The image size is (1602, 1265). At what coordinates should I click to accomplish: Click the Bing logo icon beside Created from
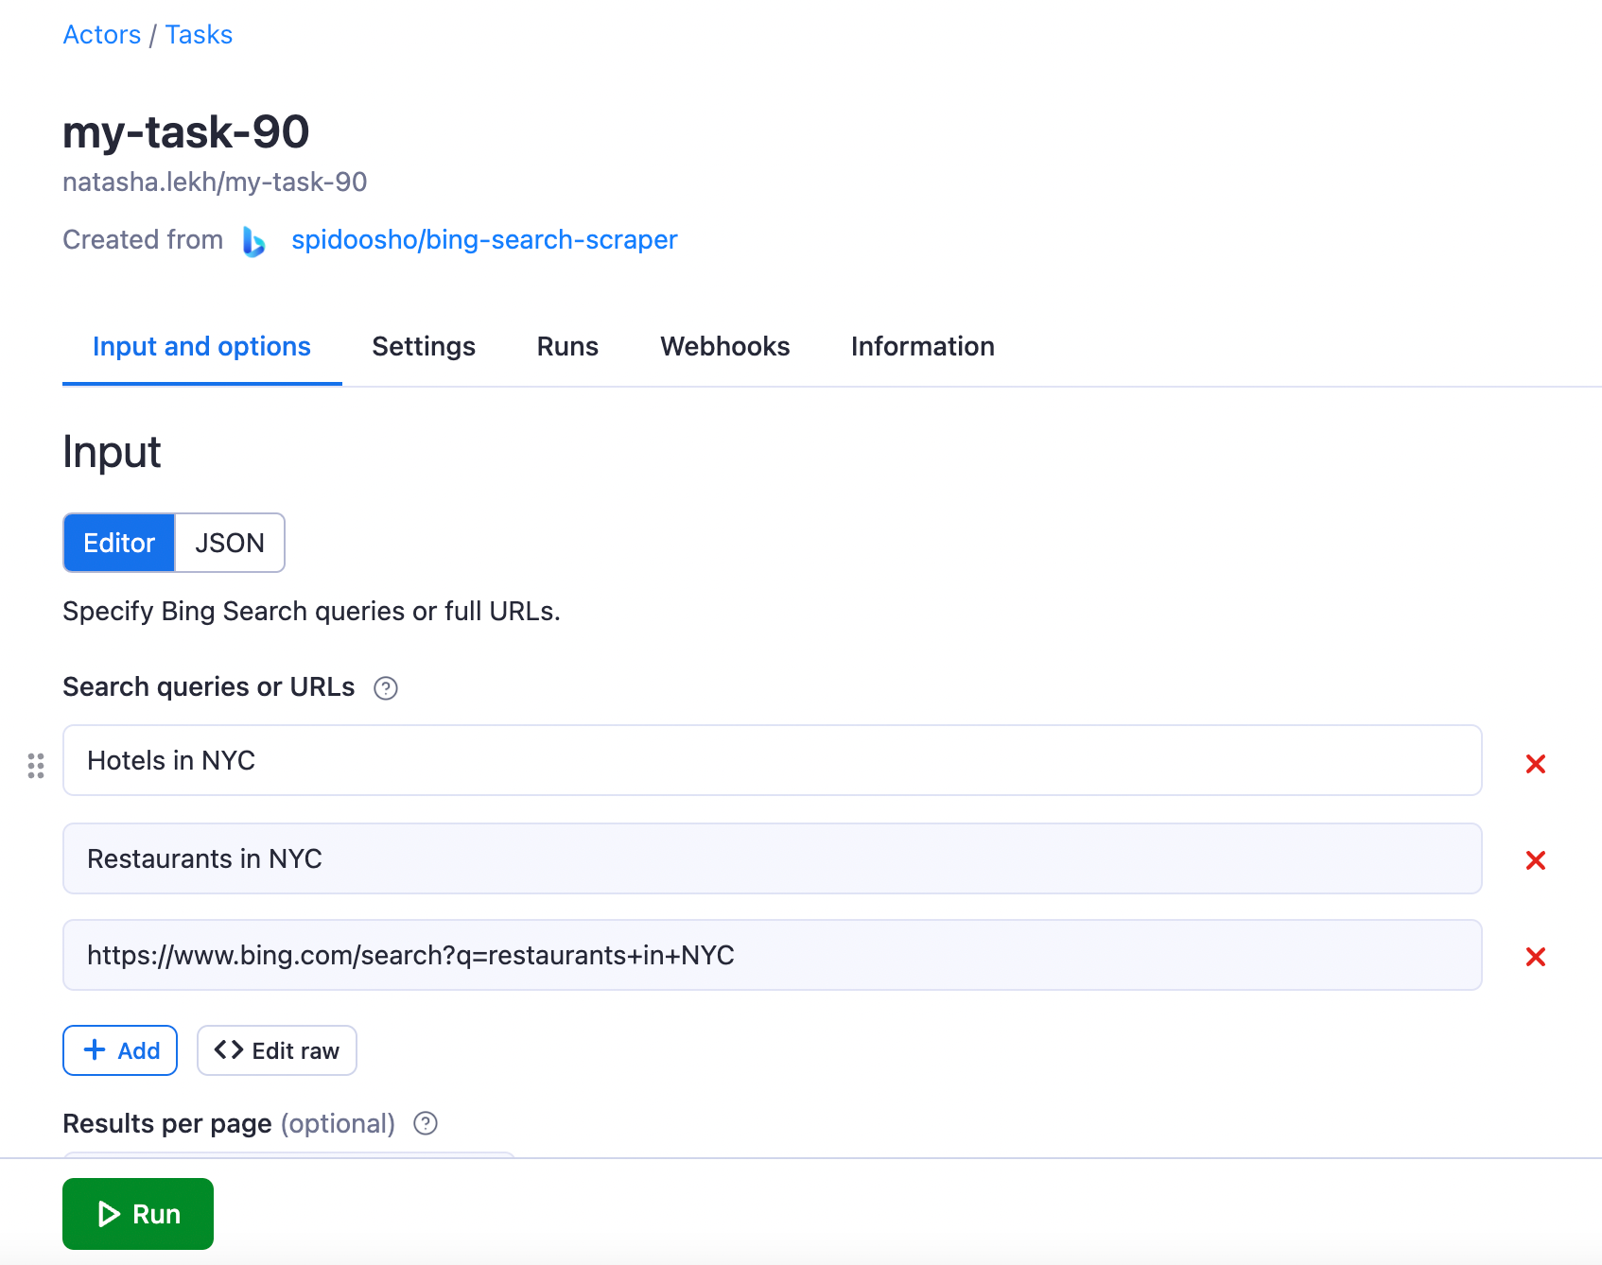[x=253, y=241]
